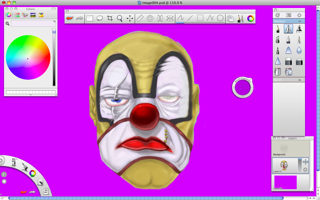
Task: Switch to the Color Palettes tab in Colors
Action: click(25, 15)
